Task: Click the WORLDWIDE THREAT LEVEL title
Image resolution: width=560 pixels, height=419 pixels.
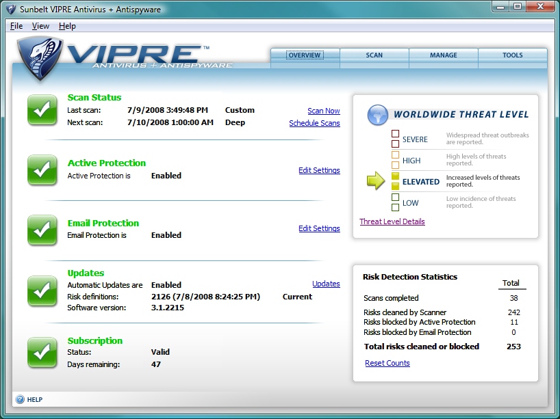Action: tap(461, 114)
